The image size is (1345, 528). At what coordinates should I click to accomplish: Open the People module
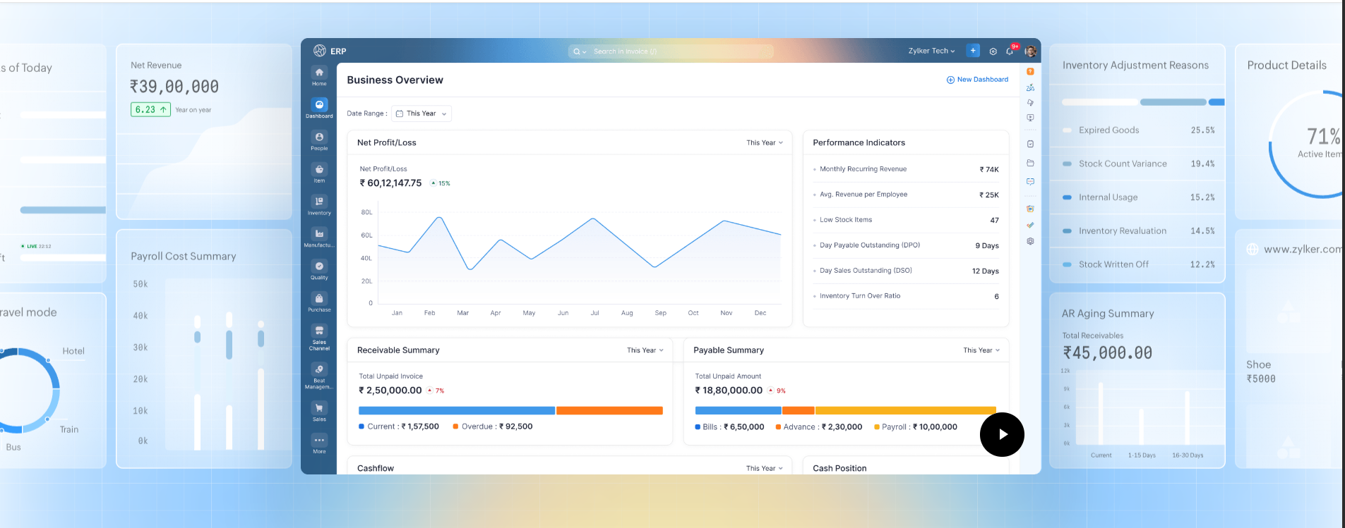pos(319,141)
